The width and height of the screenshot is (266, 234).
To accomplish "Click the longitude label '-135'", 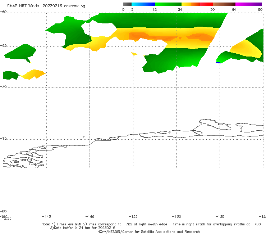I will pyautogui.click(x=133, y=216).
